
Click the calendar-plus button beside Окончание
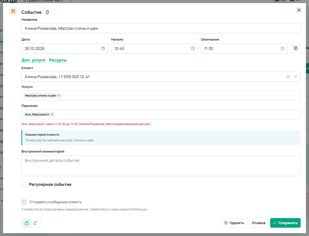click(x=296, y=48)
